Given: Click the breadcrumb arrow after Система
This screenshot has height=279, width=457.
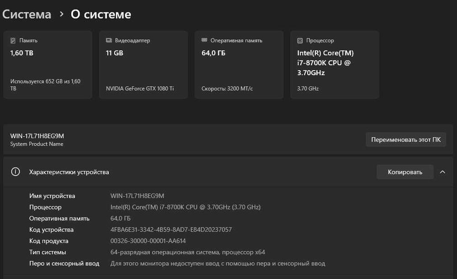Looking at the screenshot, I should coord(61,15).
